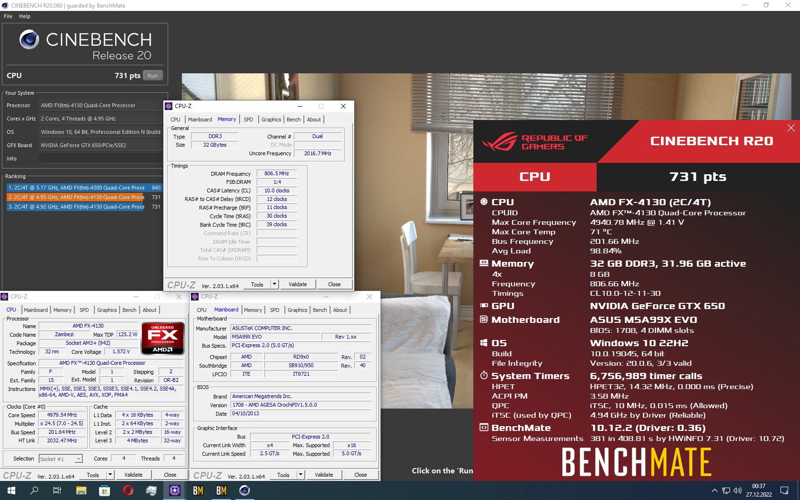Expand Tools dropdown arrow in Memory CPU-Z window
This screenshot has height=500, width=800.
pos(274,284)
